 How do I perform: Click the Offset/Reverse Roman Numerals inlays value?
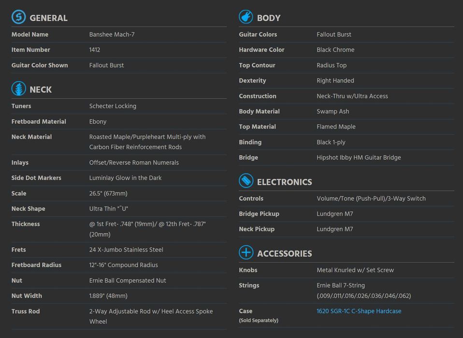134,163
